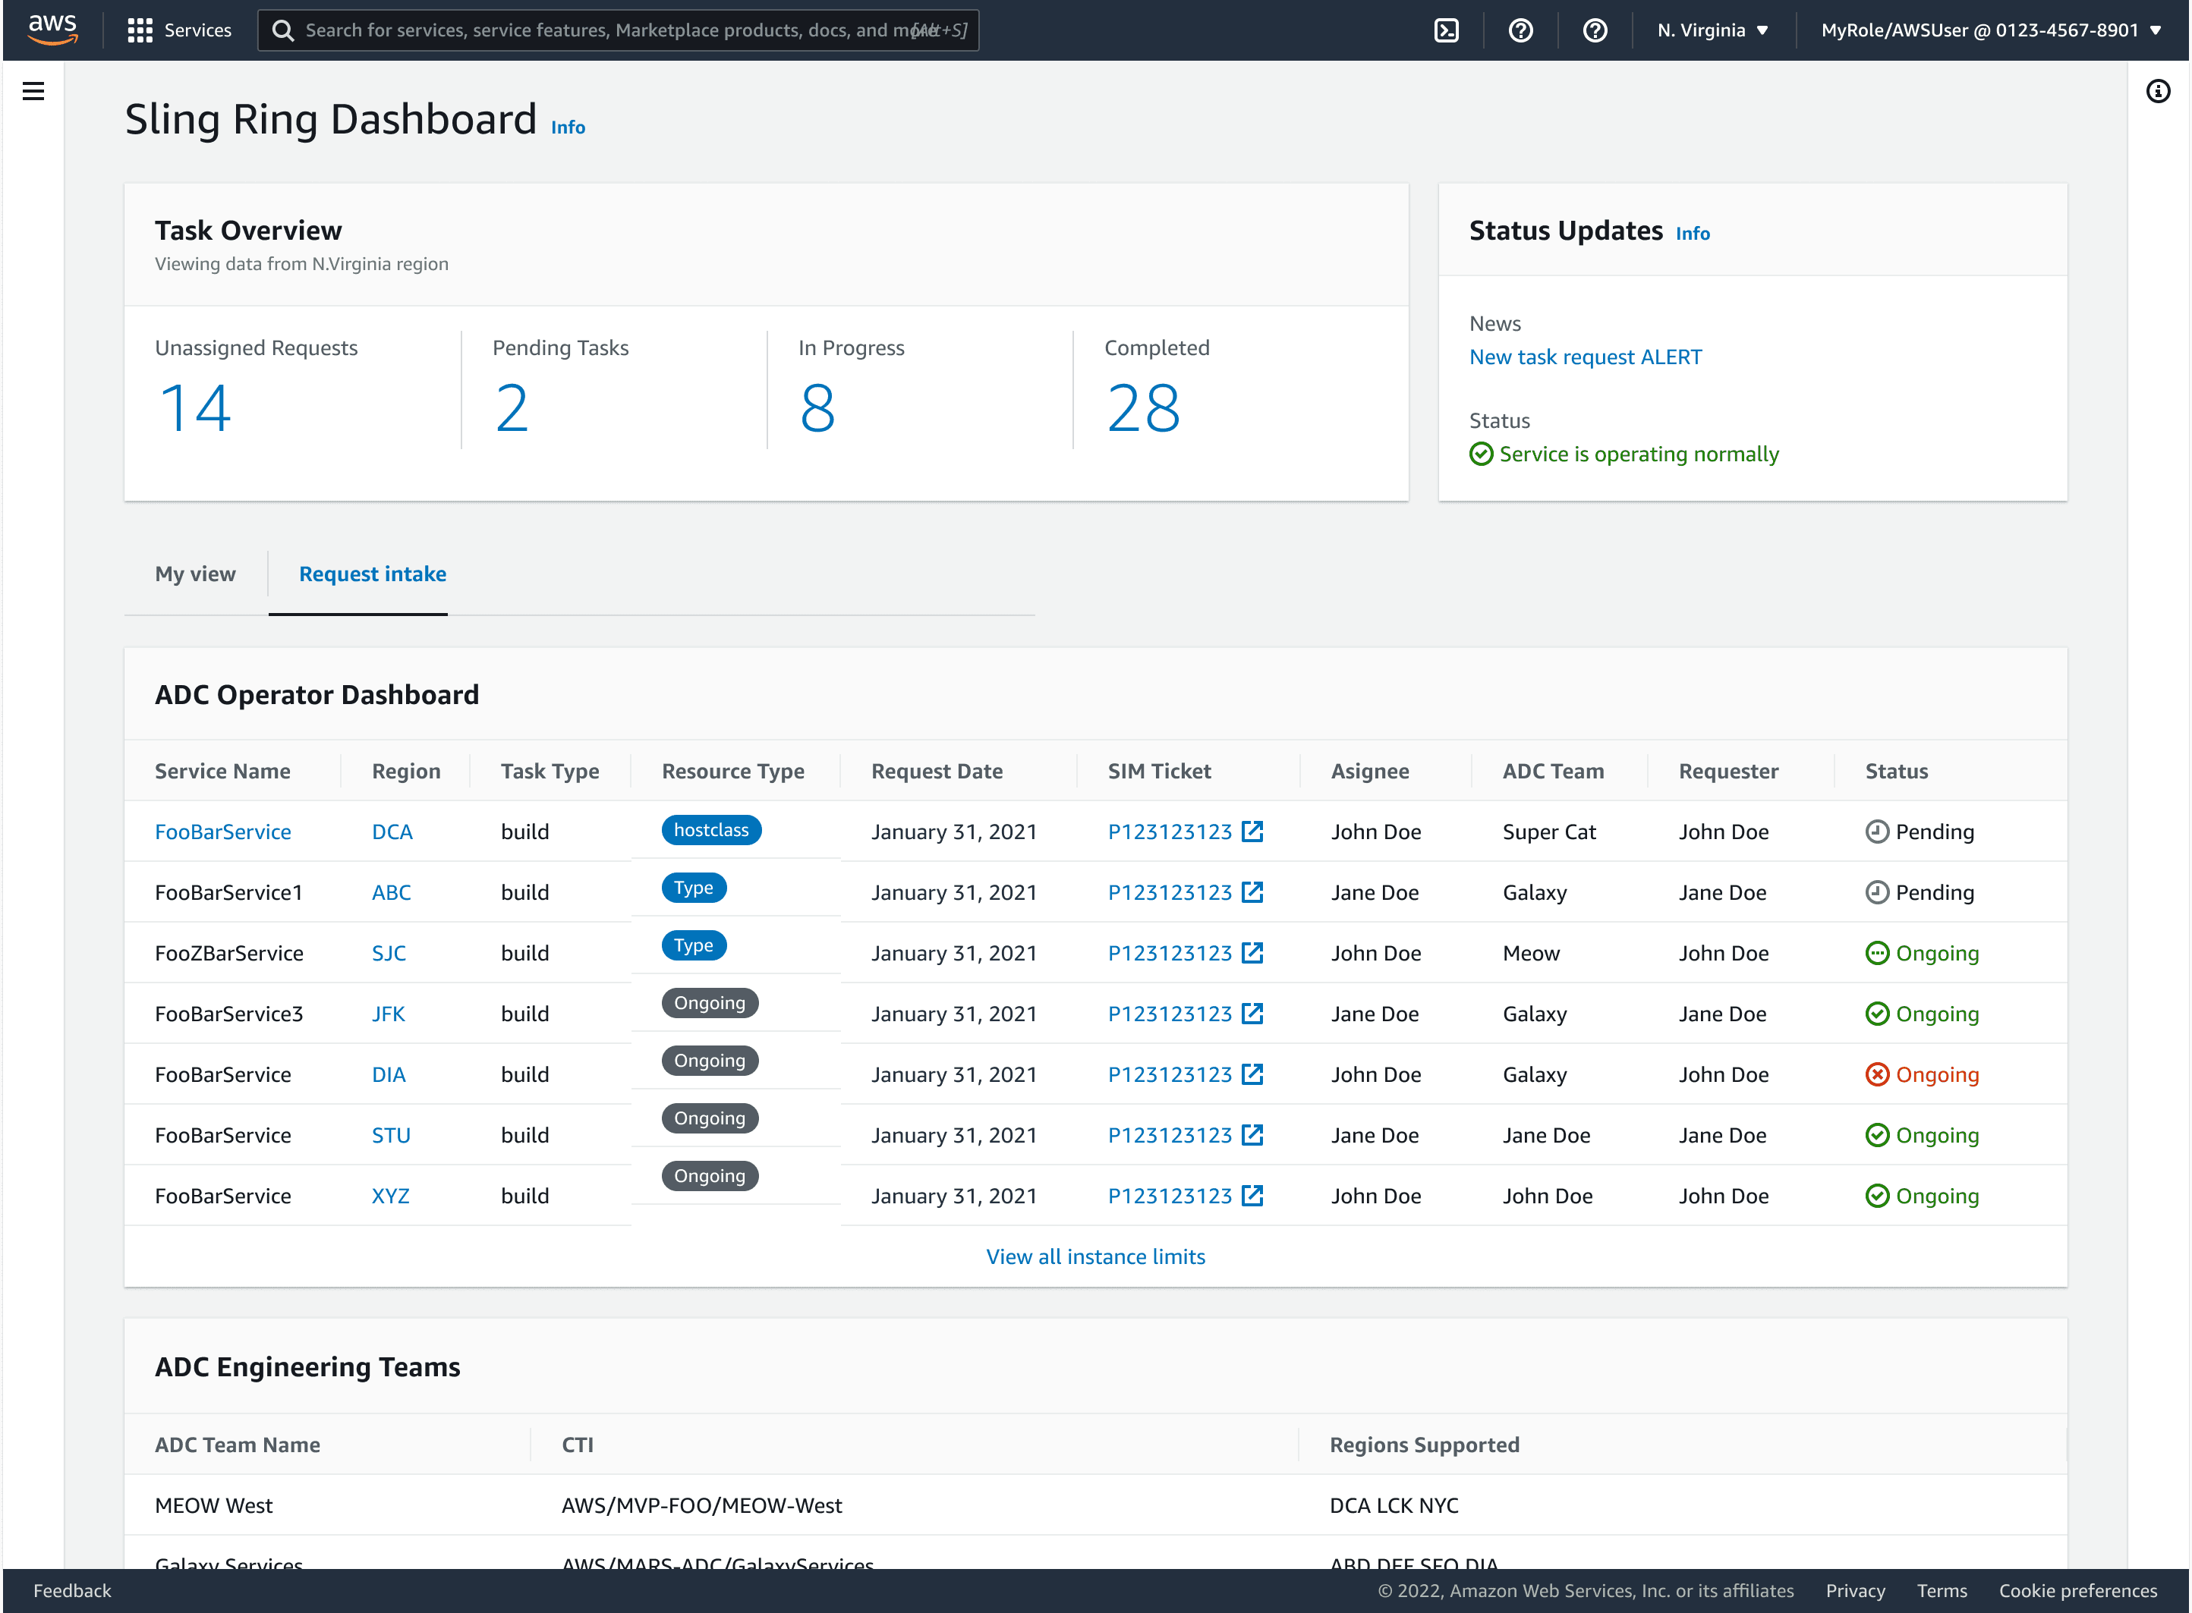Screen dimensions: 2192x1613
Task: Open the Services grid menu
Action: click(x=140, y=30)
